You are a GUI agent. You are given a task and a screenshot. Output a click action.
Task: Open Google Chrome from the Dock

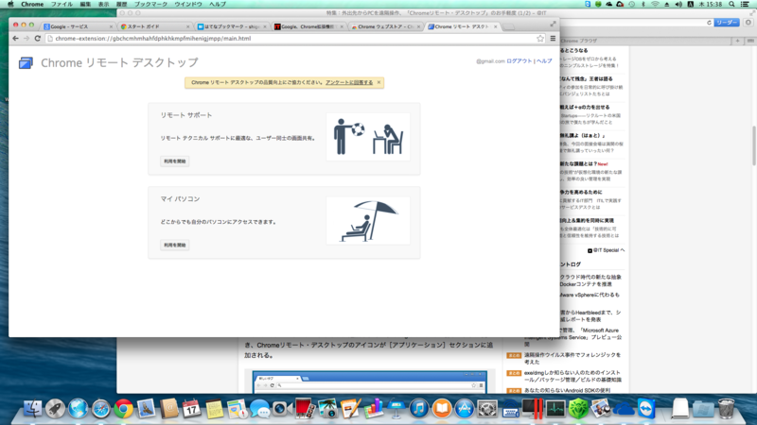(x=123, y=409)
